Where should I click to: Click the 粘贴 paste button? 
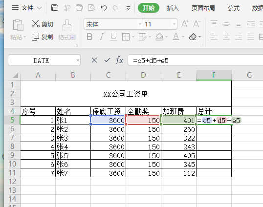[18, 30]
